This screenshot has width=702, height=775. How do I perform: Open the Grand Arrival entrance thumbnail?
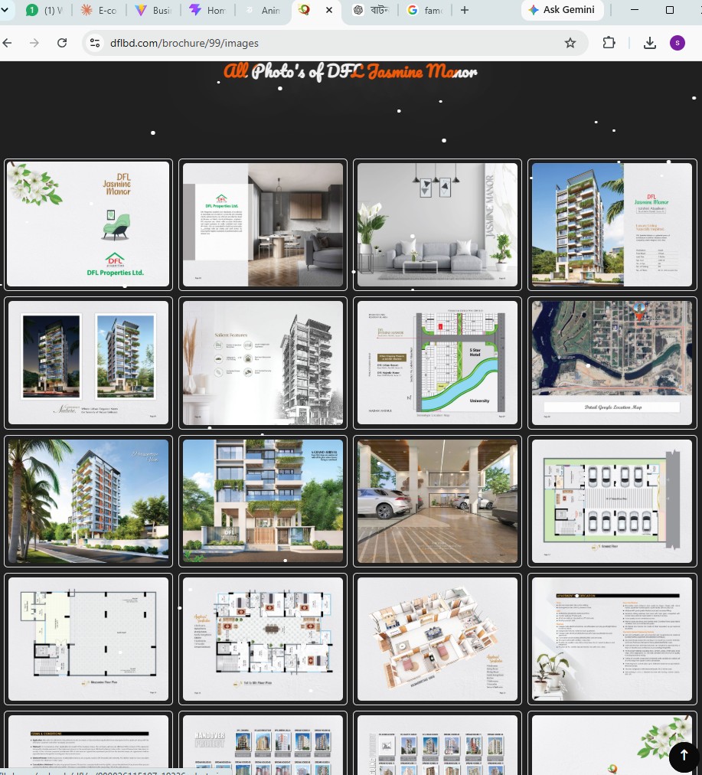(263, 501)
